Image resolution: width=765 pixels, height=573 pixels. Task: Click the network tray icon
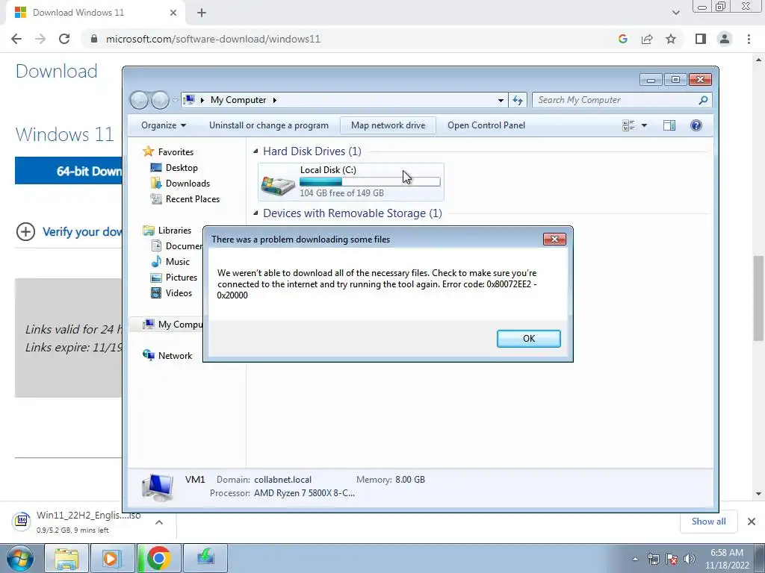pyautogui.click(x=653, y=559)
